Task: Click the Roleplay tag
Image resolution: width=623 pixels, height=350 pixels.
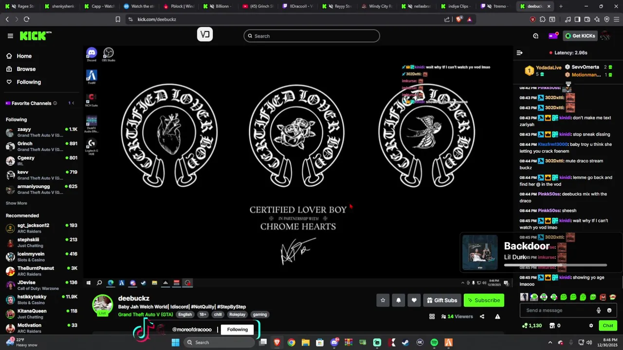Action: (237, 315)
